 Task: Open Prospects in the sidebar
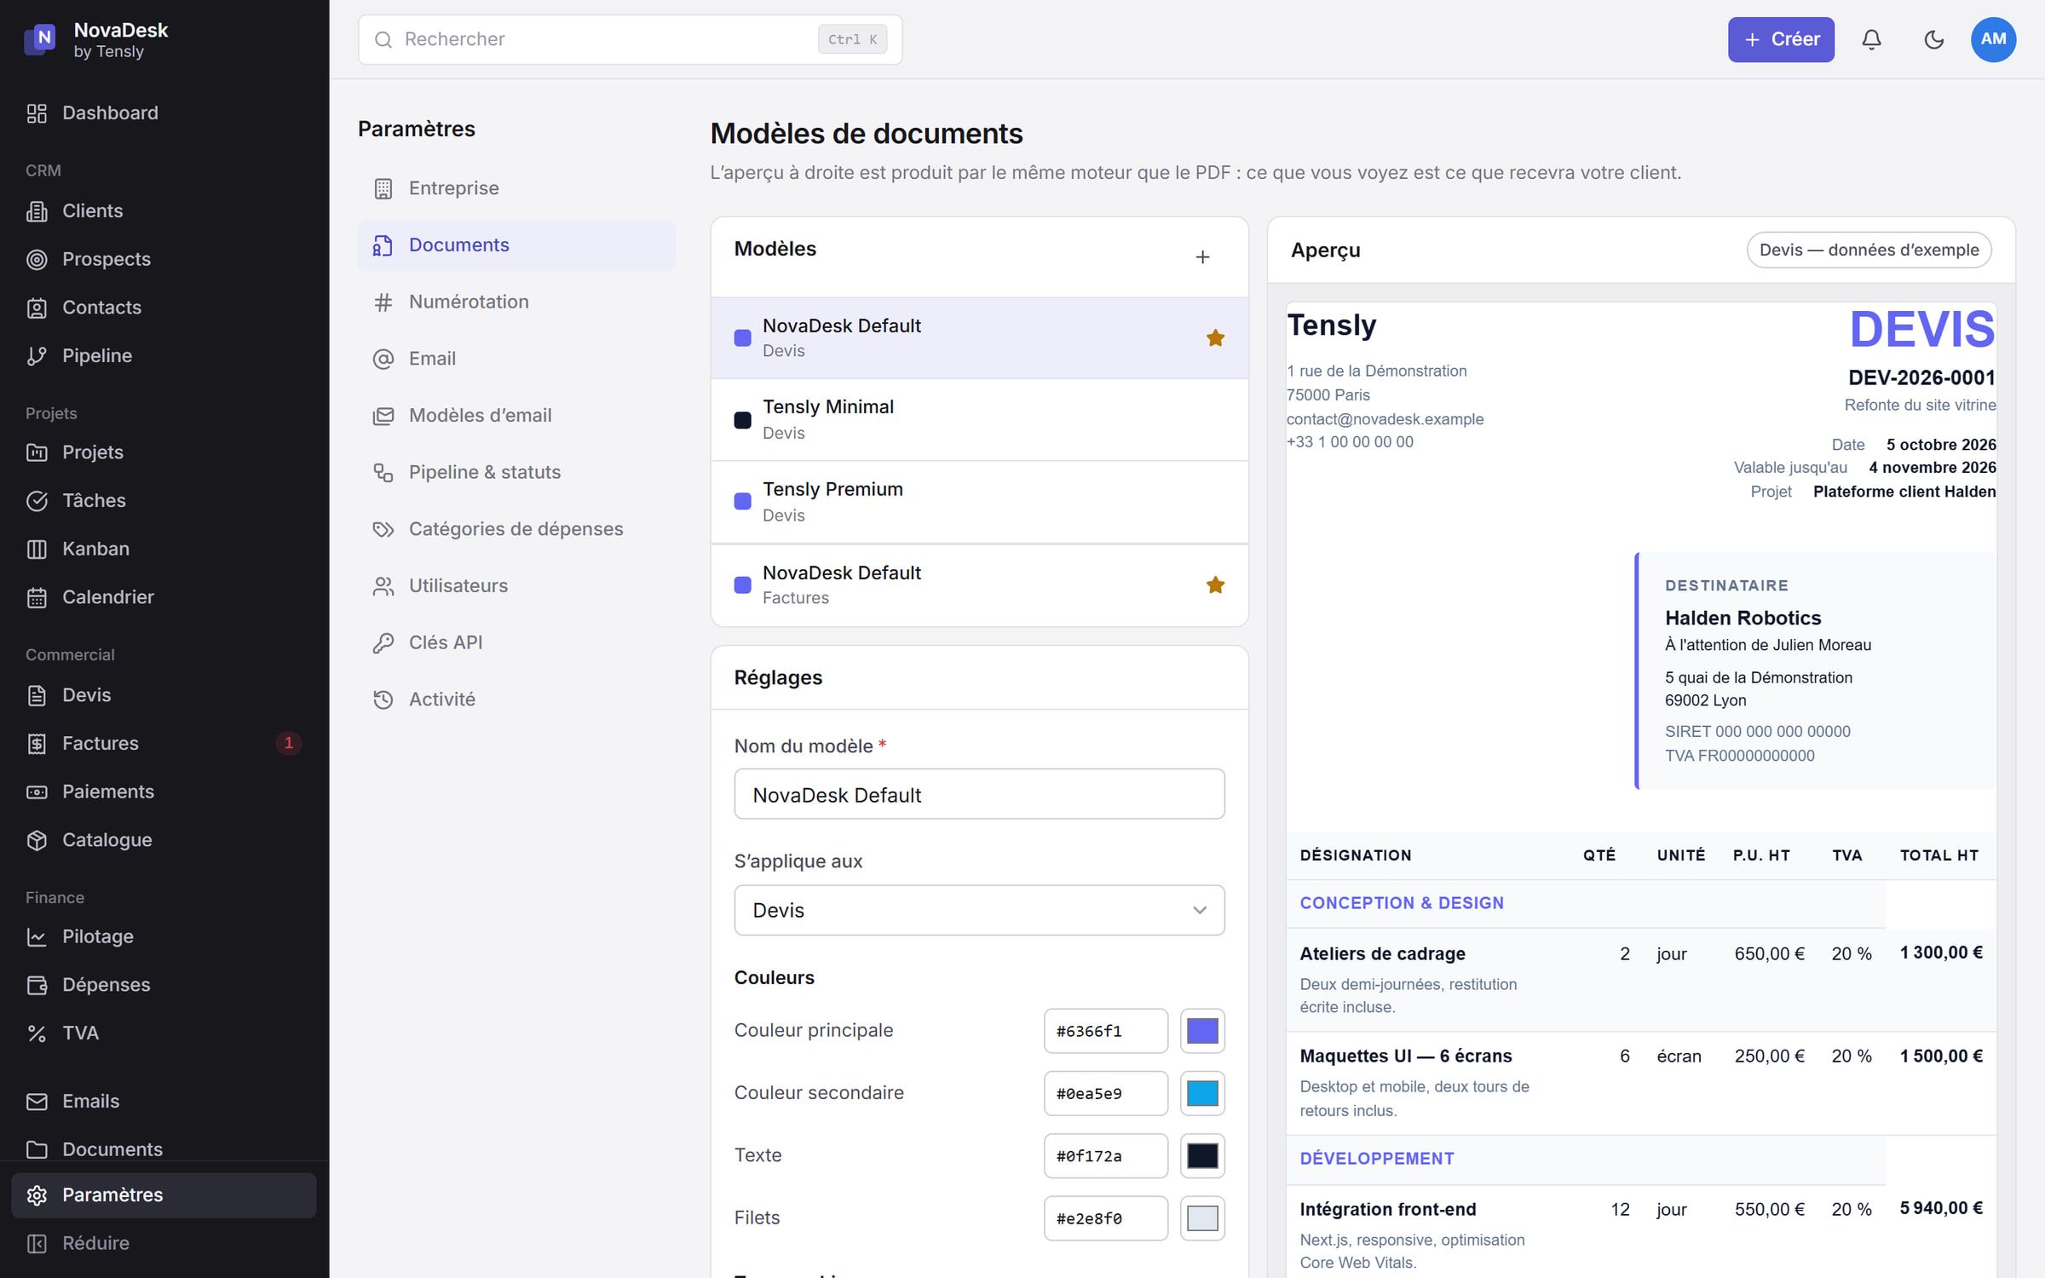pos(164,259)
